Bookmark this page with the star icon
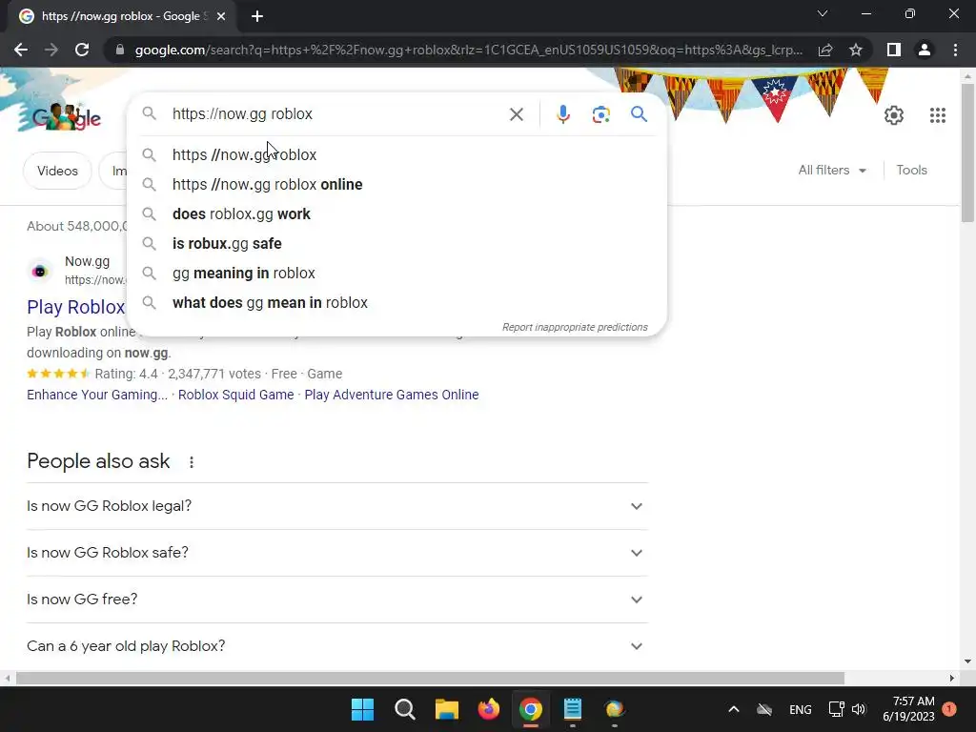The image size is (976, 732). (856, 50)
